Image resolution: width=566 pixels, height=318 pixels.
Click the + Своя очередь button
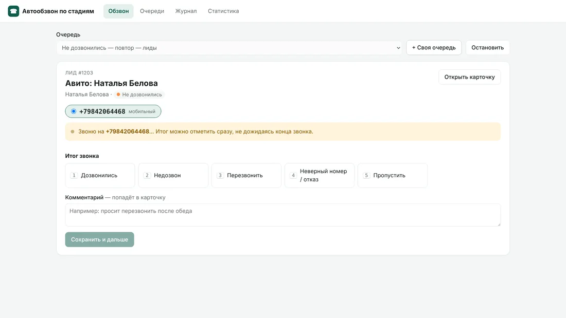(434, 48)
